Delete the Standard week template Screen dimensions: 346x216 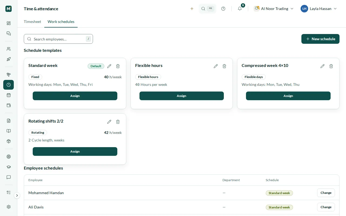tap(118, 66)
